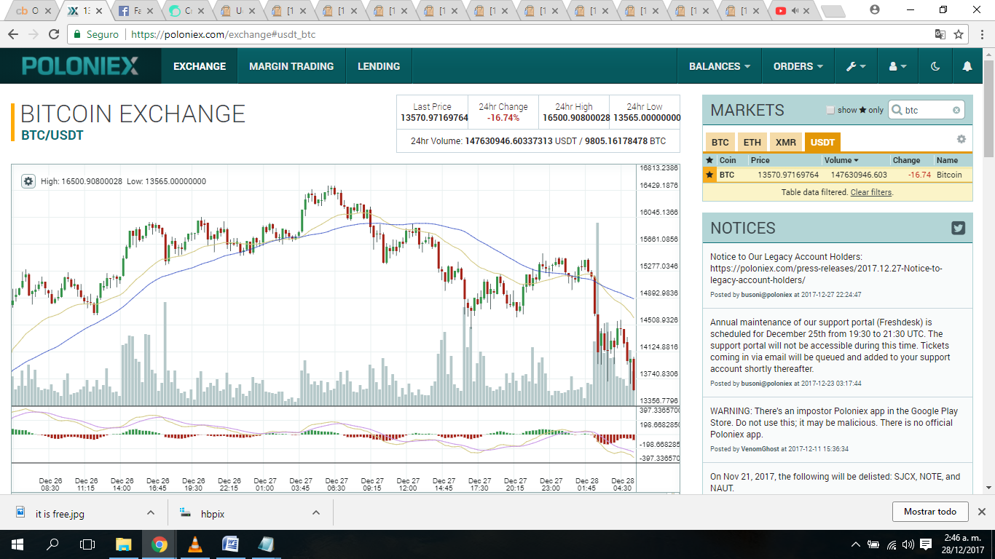
Task: Open Margin Trading navigation tab
Action: tap(291, 66)
